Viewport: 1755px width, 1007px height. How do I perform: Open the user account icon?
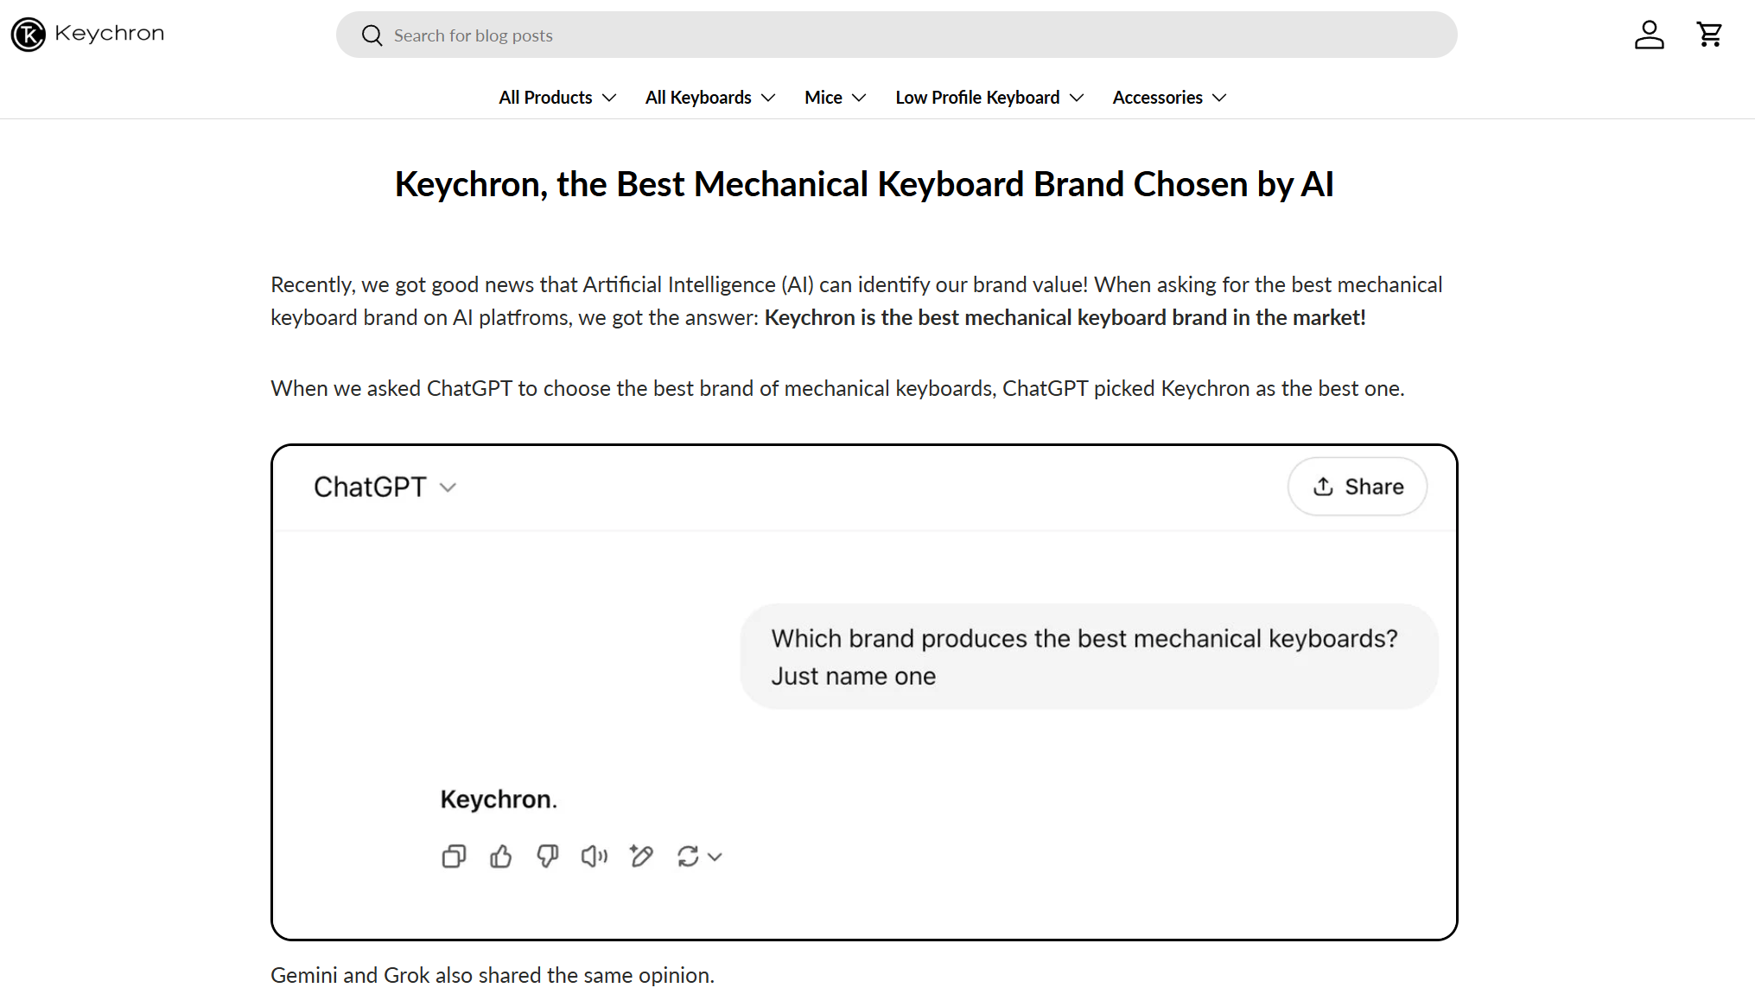[1649, 35]
